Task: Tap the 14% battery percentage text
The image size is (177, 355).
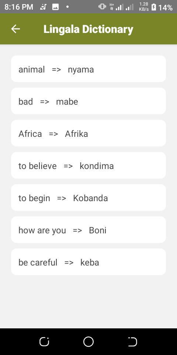Action: pos(165,7)
